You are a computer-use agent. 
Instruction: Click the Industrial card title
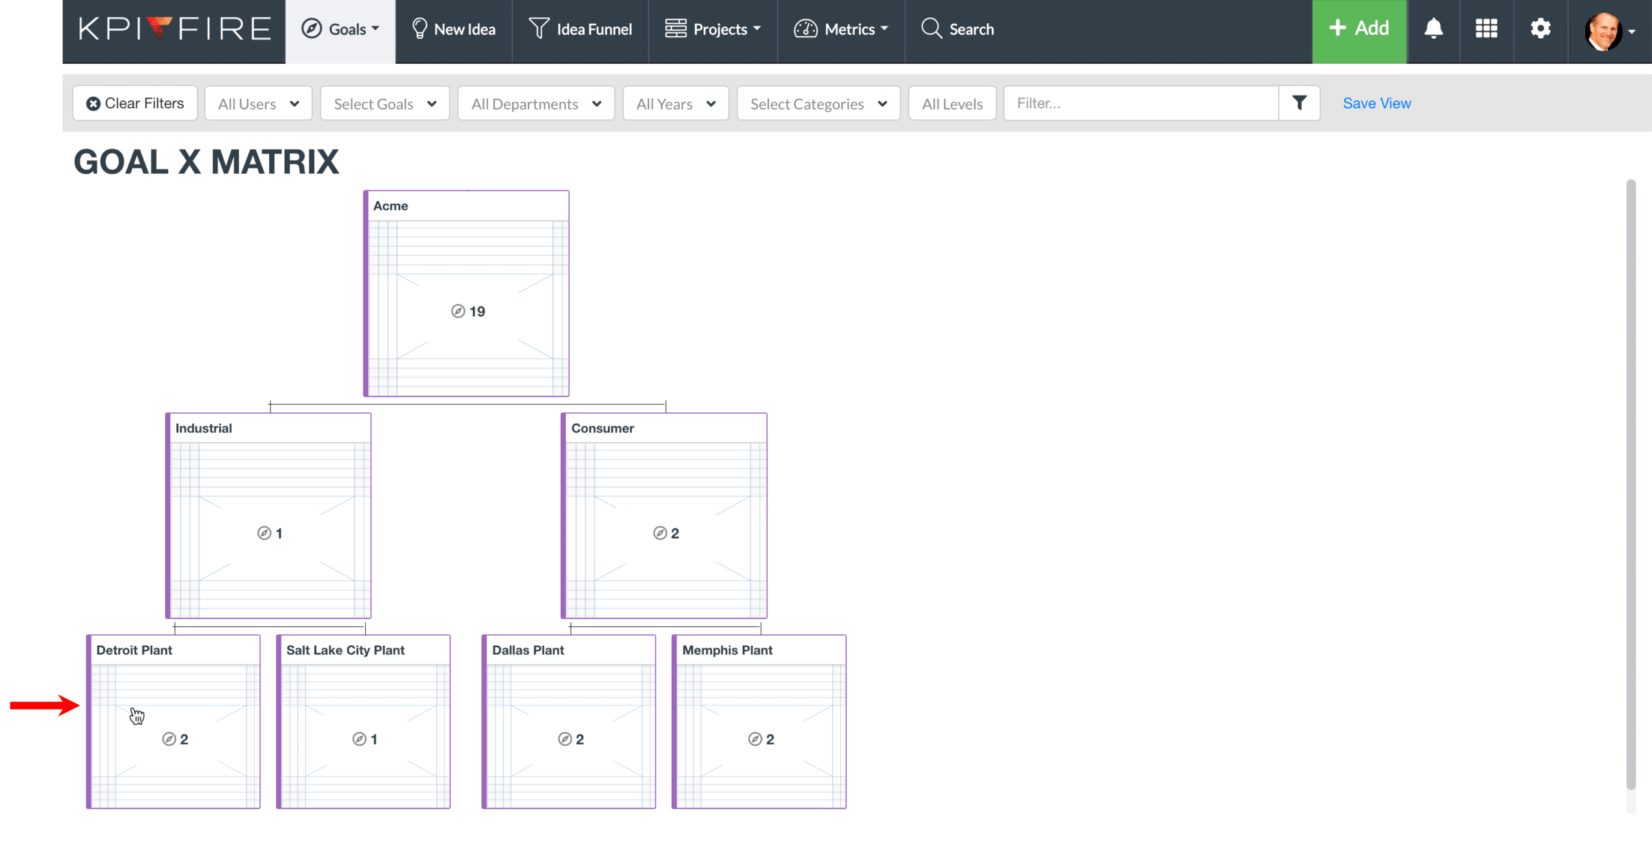pyautogui.click(x=203, y=428)
